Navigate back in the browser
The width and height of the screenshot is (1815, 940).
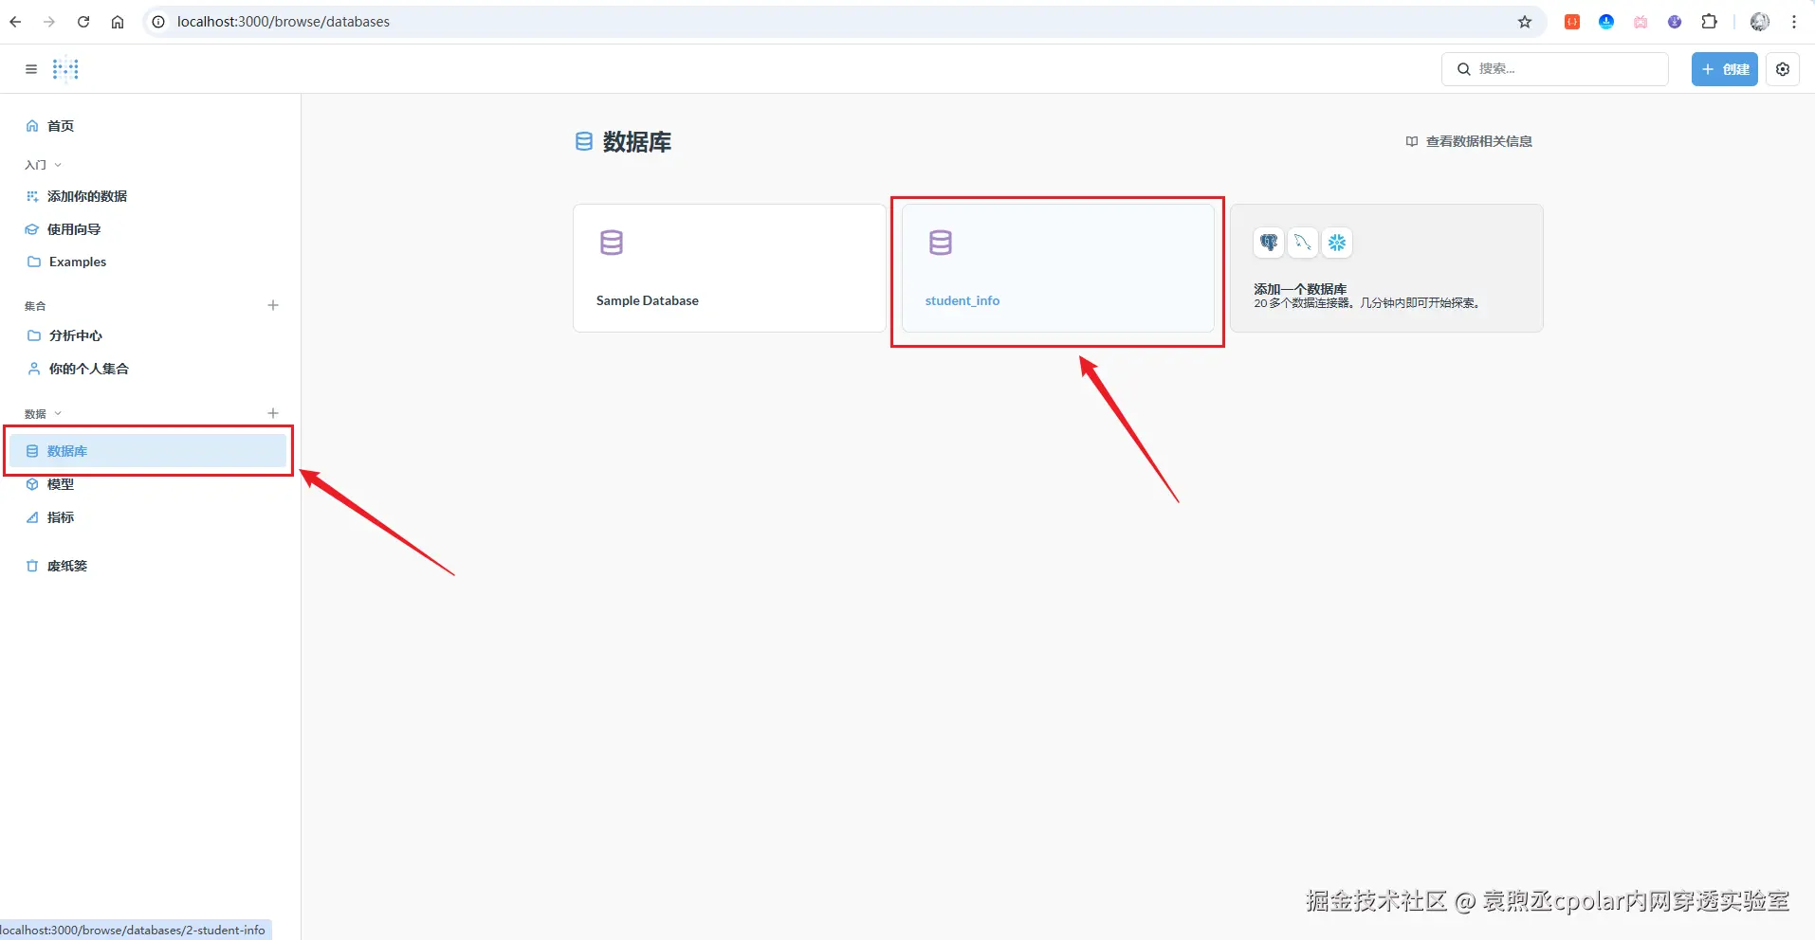[x=15, y=22]
